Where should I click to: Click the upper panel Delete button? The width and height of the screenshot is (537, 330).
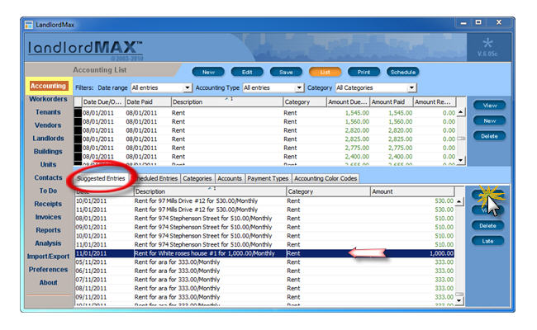(x=489, y=136)
